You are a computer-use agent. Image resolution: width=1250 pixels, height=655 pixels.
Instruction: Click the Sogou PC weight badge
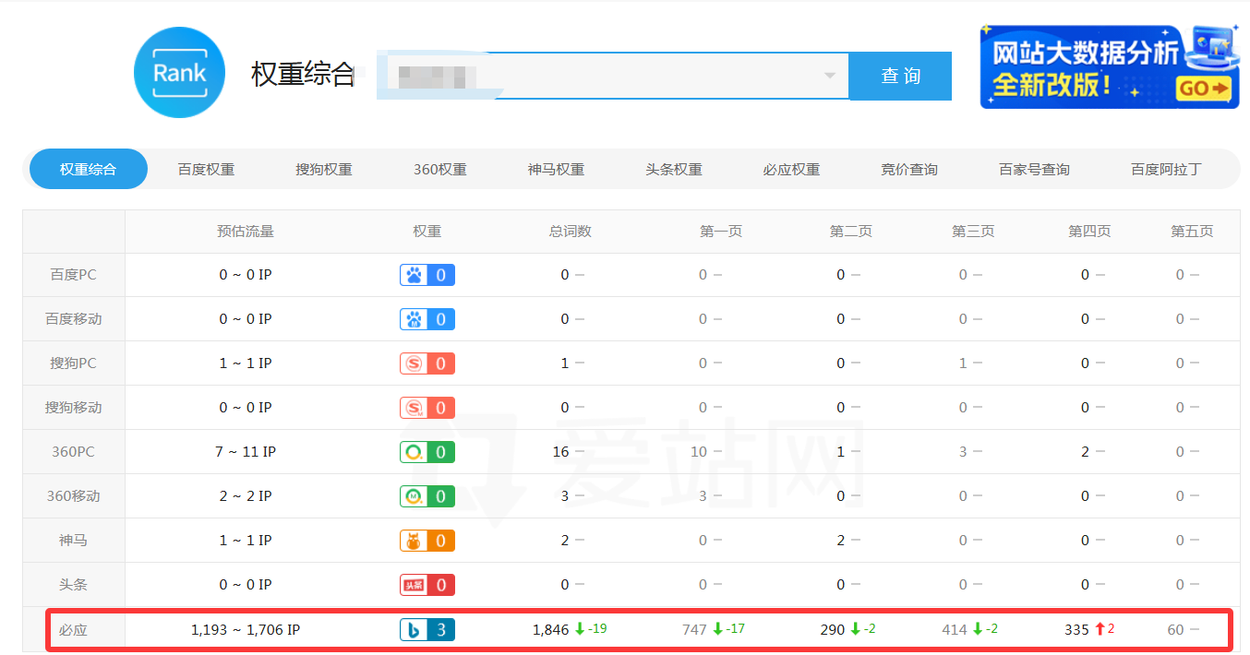[427, 363]
